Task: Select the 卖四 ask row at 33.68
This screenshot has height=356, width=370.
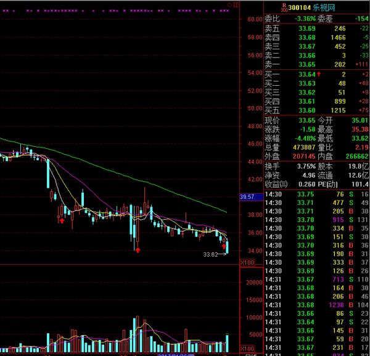Action: pyautogui.click(x=316, y=38)
